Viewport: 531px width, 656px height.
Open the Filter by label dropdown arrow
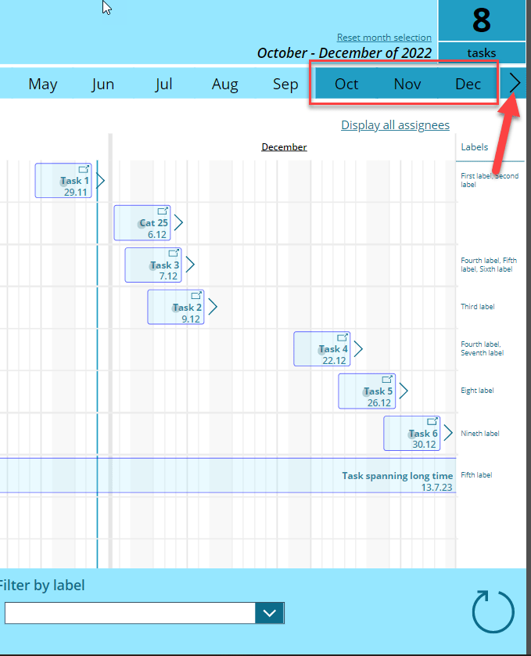(x=270, y=613)
